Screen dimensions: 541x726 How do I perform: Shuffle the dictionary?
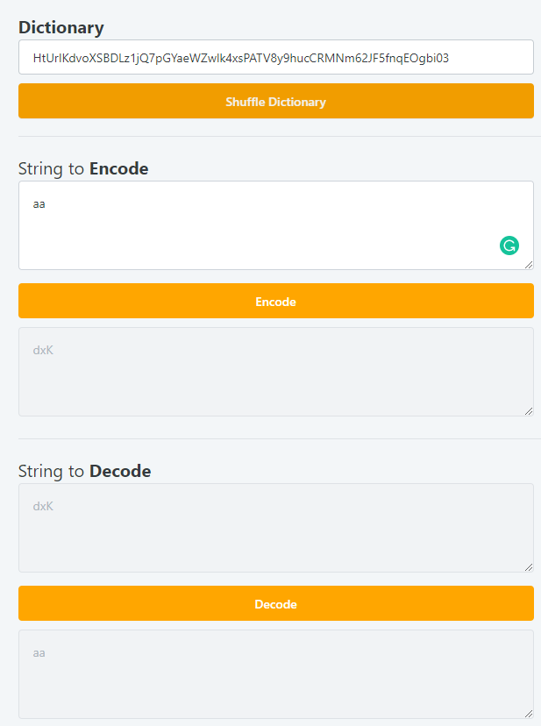[276, 101]
